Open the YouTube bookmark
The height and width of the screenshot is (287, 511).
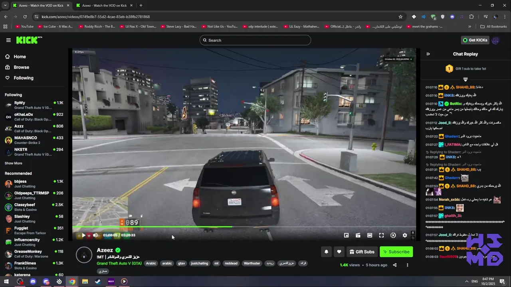click(24, 27)
